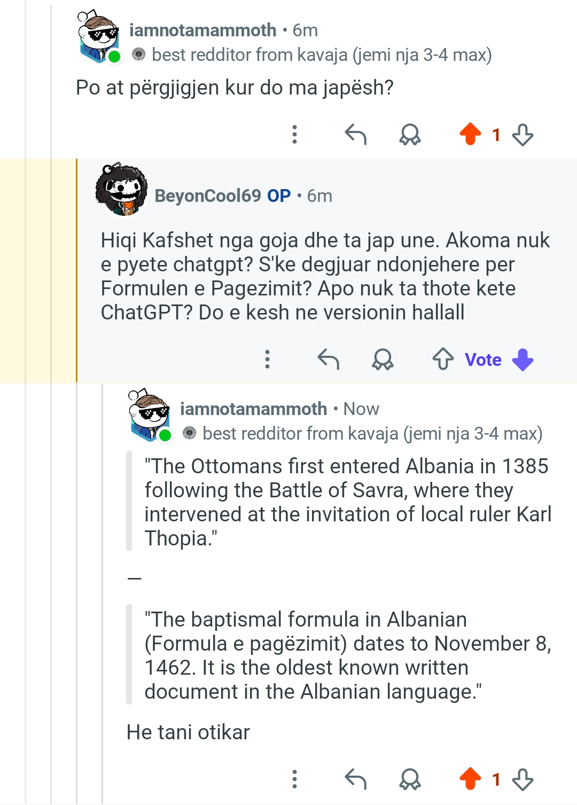Open BeyonCool69 comment's three-dot menu
The height and width of the screenshot is (805, 577).
(268, 359)
